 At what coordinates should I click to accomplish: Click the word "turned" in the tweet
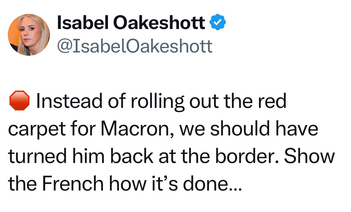(x=37, y=156)
